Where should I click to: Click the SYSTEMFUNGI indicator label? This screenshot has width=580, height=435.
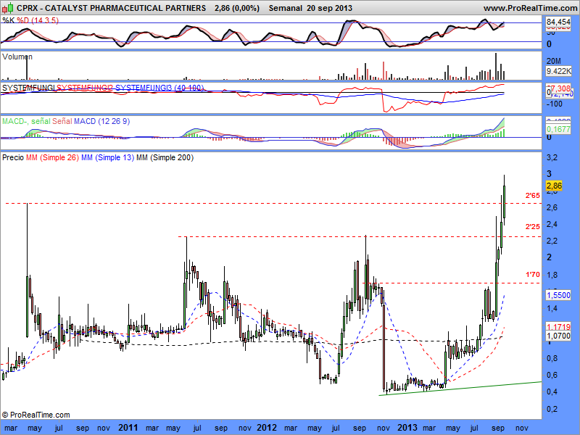(28, 88)
